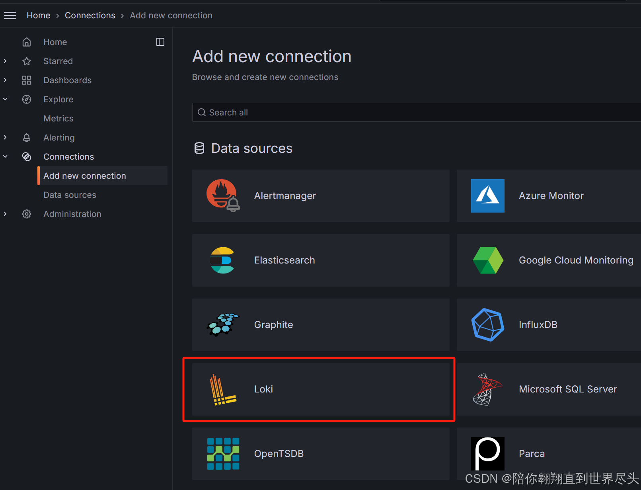Open the hamburger menu icon
The height and width of the screenshot is (490, 641).
tap(10, 16)
